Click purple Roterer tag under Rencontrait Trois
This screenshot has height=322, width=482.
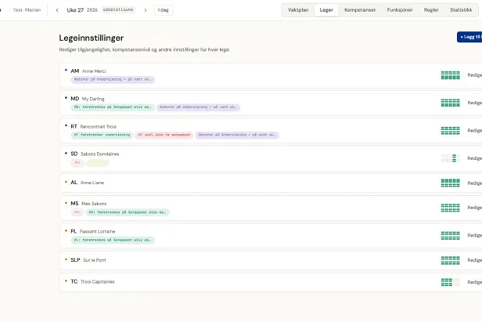(237, 135)
